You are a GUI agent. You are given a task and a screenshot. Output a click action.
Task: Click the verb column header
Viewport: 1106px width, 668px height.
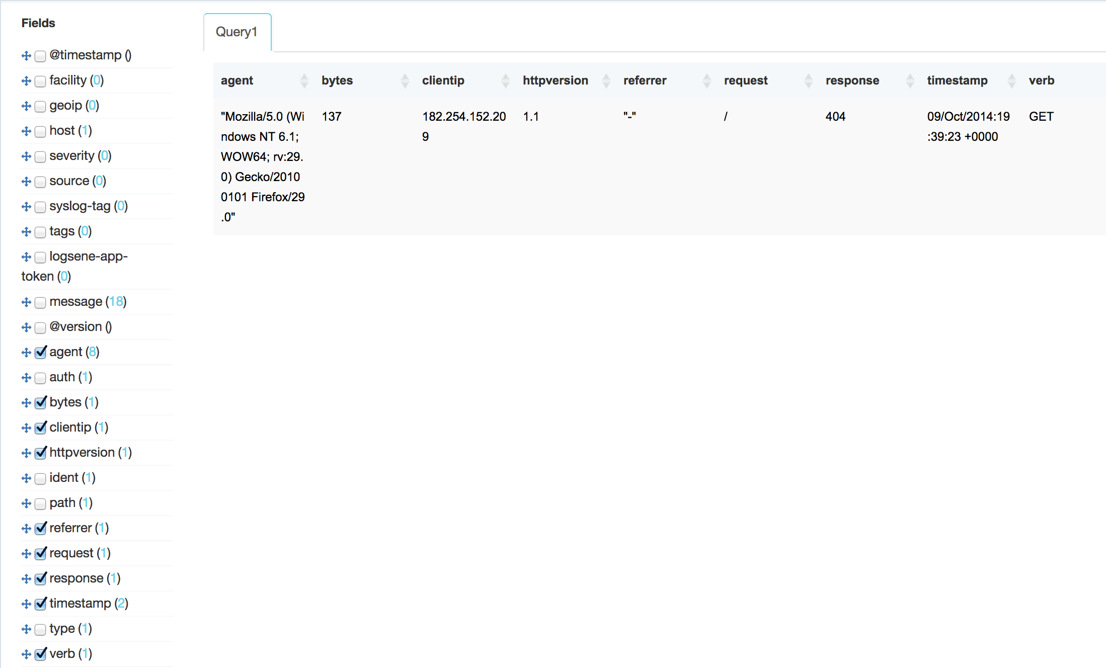[1042, 80]
